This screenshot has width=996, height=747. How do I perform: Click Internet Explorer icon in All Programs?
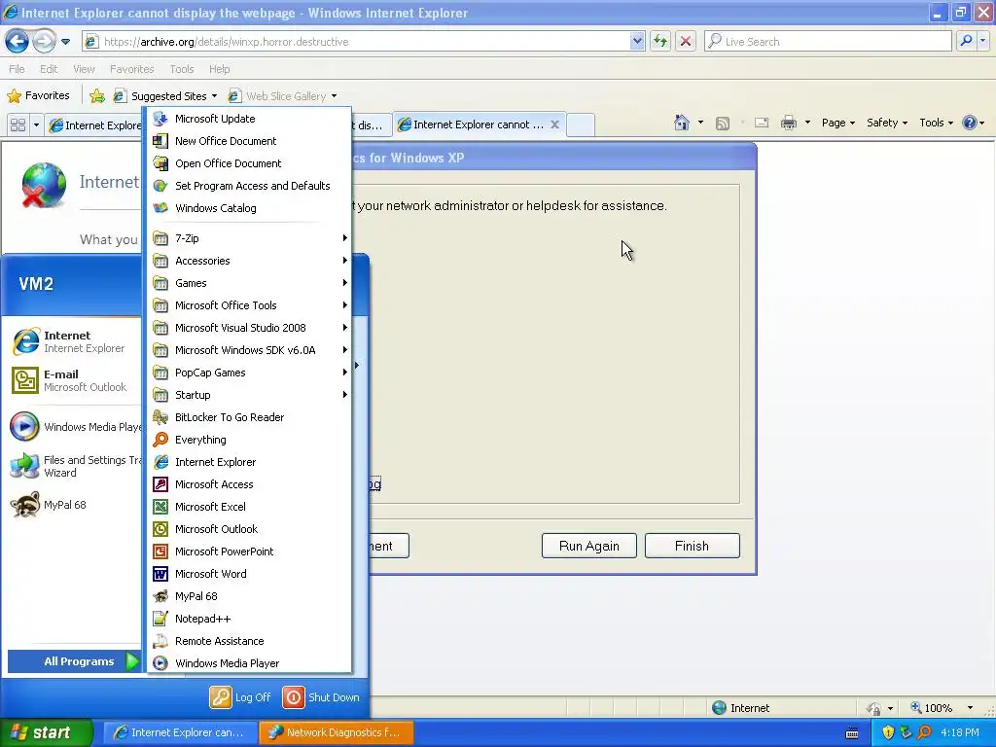tap(160, 462)
